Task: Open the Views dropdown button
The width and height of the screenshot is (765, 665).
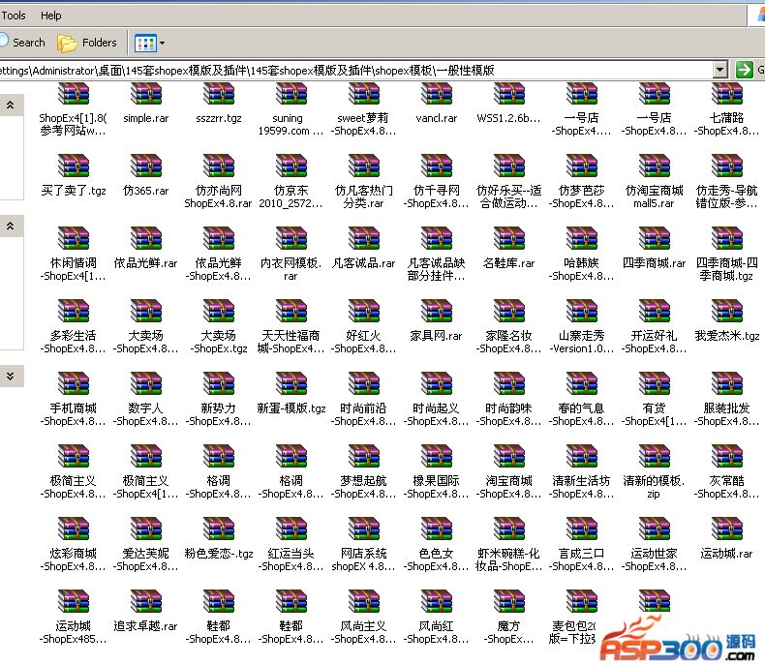Action: pos(150,43)
